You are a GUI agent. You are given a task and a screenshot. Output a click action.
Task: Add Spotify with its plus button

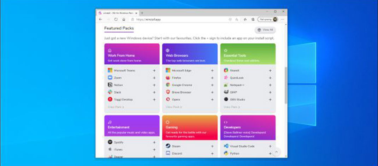tap(154, 142)
